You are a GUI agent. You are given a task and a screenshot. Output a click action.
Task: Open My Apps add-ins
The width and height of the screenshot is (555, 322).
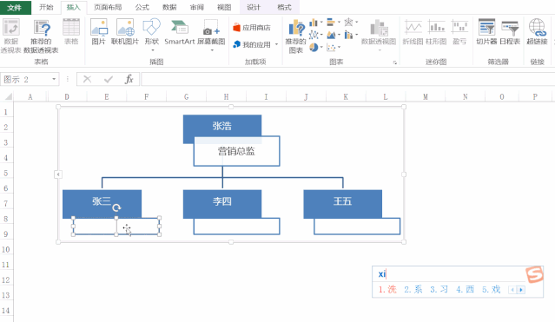click(252, 44)
